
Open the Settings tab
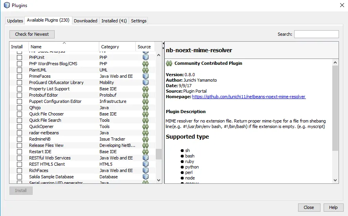coord(138,21)
